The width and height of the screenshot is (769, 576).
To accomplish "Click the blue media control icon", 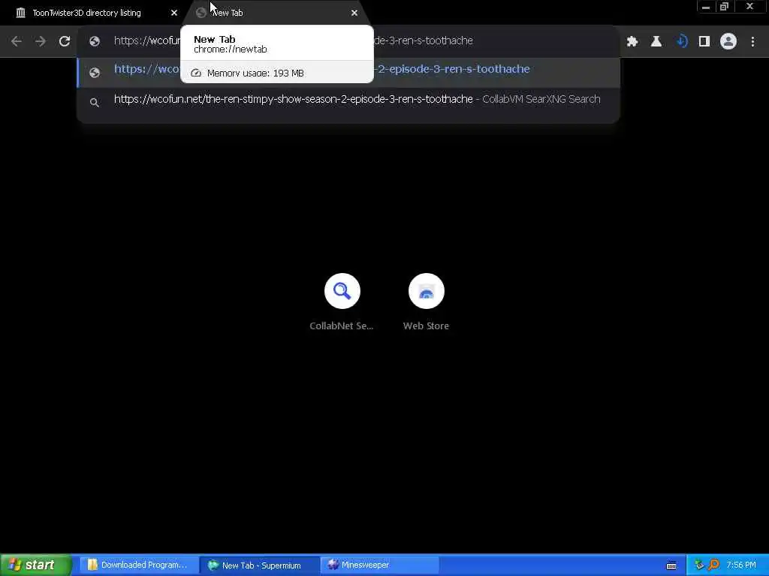I will [x=681, y=42].
